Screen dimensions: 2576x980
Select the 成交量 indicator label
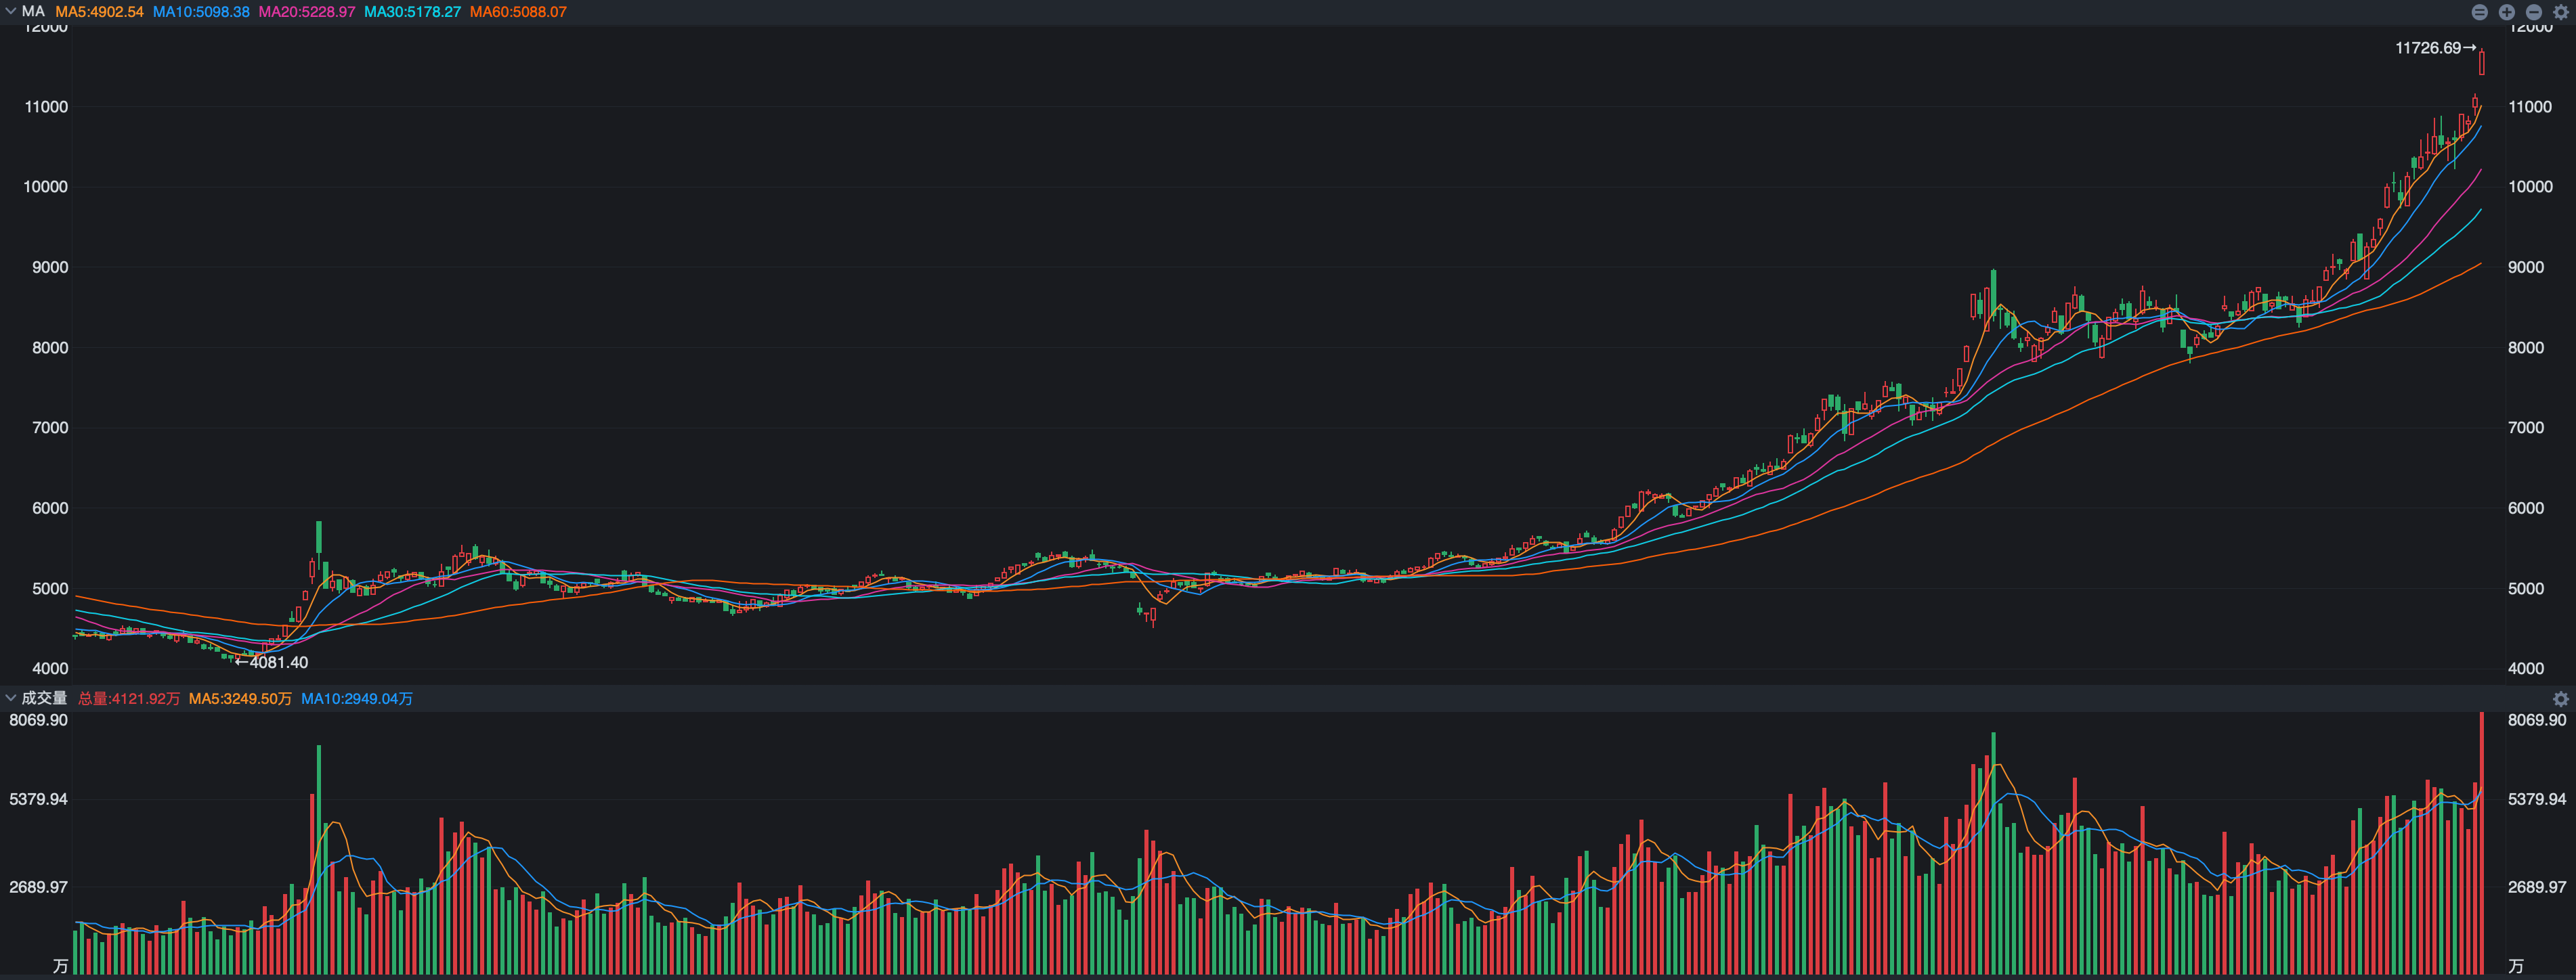pos(44,698)
